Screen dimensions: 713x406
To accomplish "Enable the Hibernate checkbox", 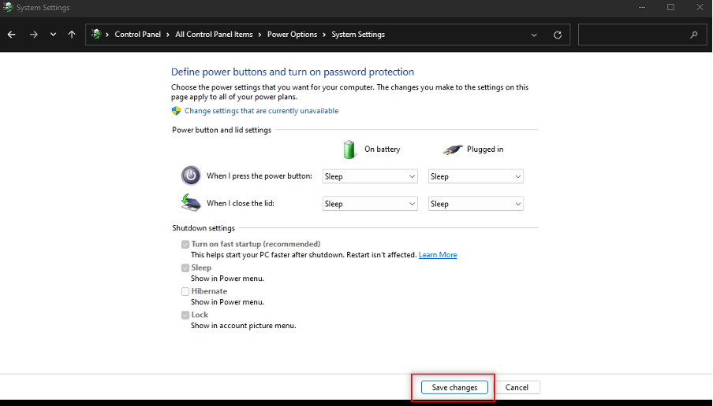I will 185,292.
